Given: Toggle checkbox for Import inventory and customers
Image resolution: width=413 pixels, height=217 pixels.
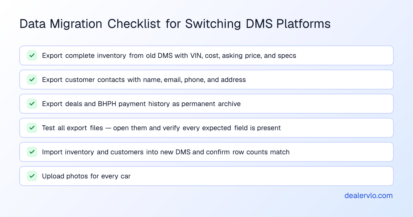Looking at the screenshot, I should click(x=32, y=152).
